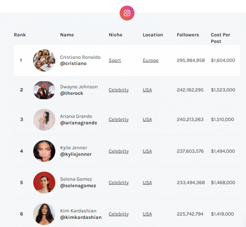Click Celebrity link in Kylie Jenner row
This screenshot has height=227, width=246.
point(119,151)
